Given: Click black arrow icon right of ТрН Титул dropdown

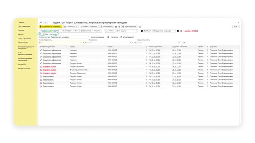Looking at the screenshot, I should click(x=178, y=31).
